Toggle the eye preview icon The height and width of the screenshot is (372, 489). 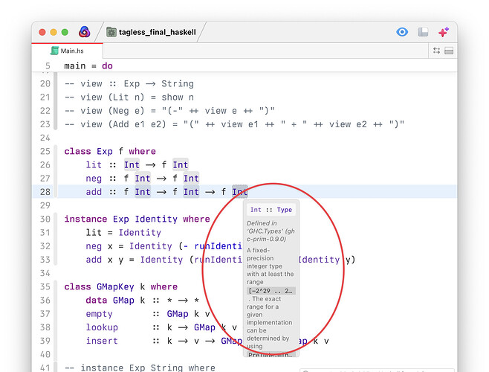coord(402,32)
